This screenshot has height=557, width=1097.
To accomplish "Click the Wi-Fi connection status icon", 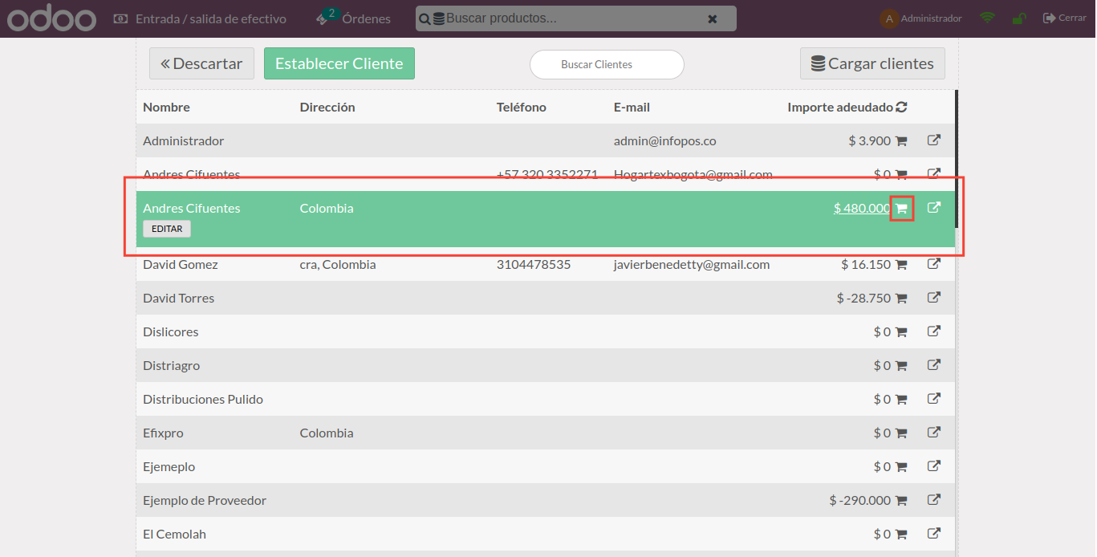I will click(987, 18).
